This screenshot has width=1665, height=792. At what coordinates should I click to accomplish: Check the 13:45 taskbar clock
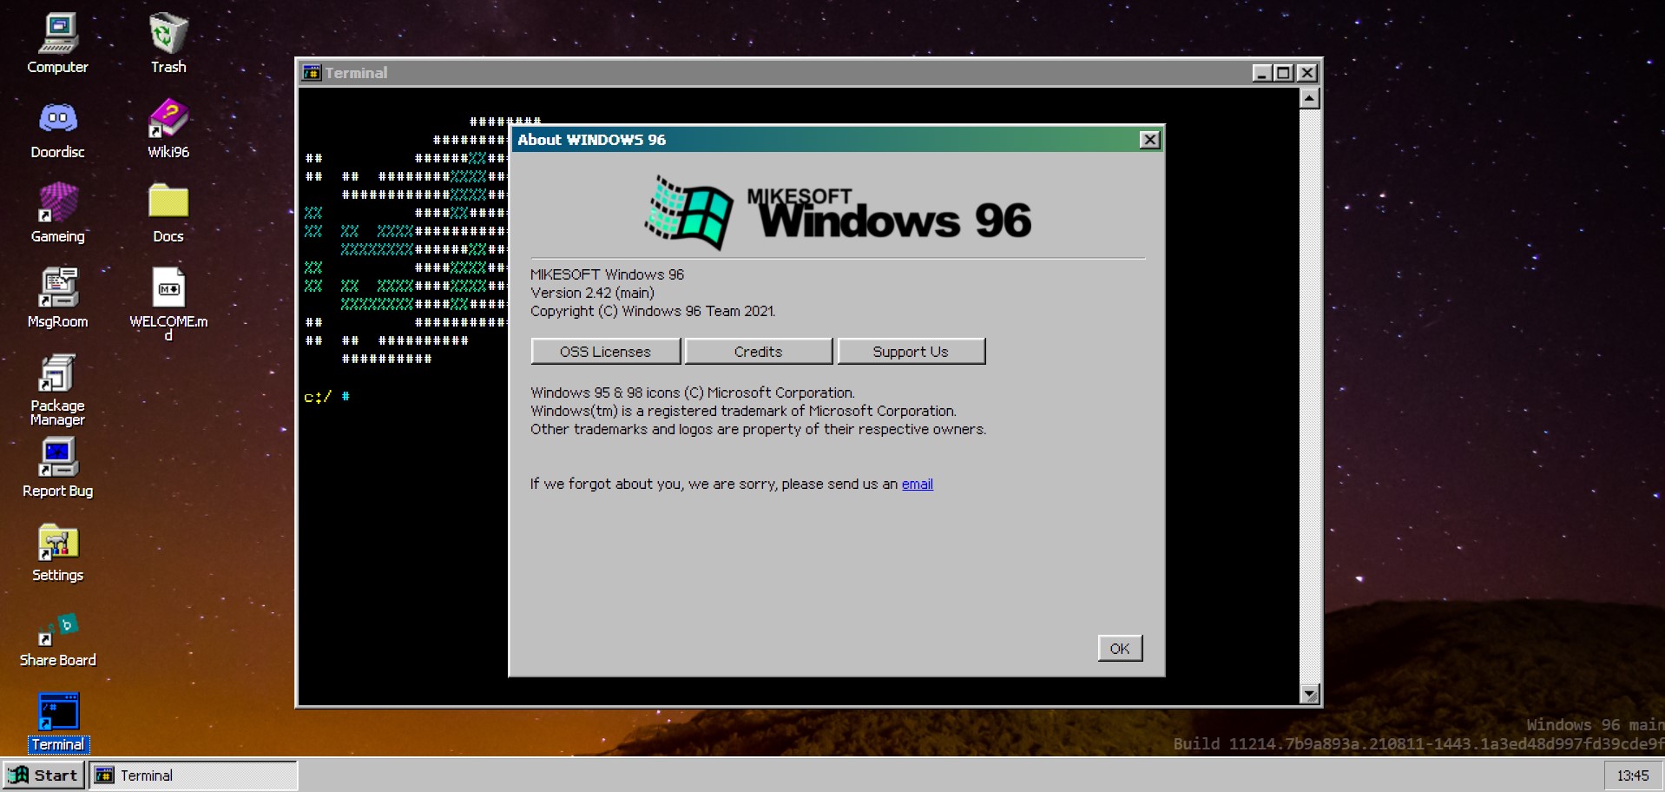(x=1632, y=775)
